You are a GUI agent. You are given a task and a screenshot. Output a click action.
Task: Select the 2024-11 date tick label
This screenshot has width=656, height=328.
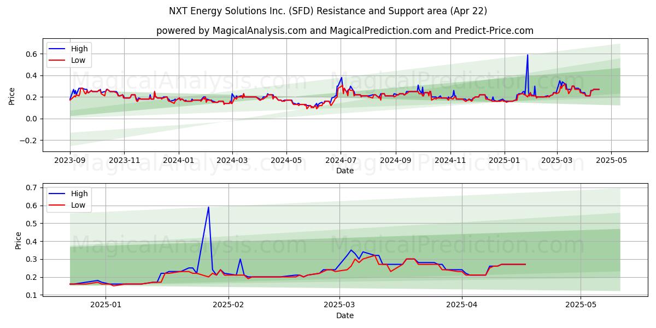(x=450, y=160)
